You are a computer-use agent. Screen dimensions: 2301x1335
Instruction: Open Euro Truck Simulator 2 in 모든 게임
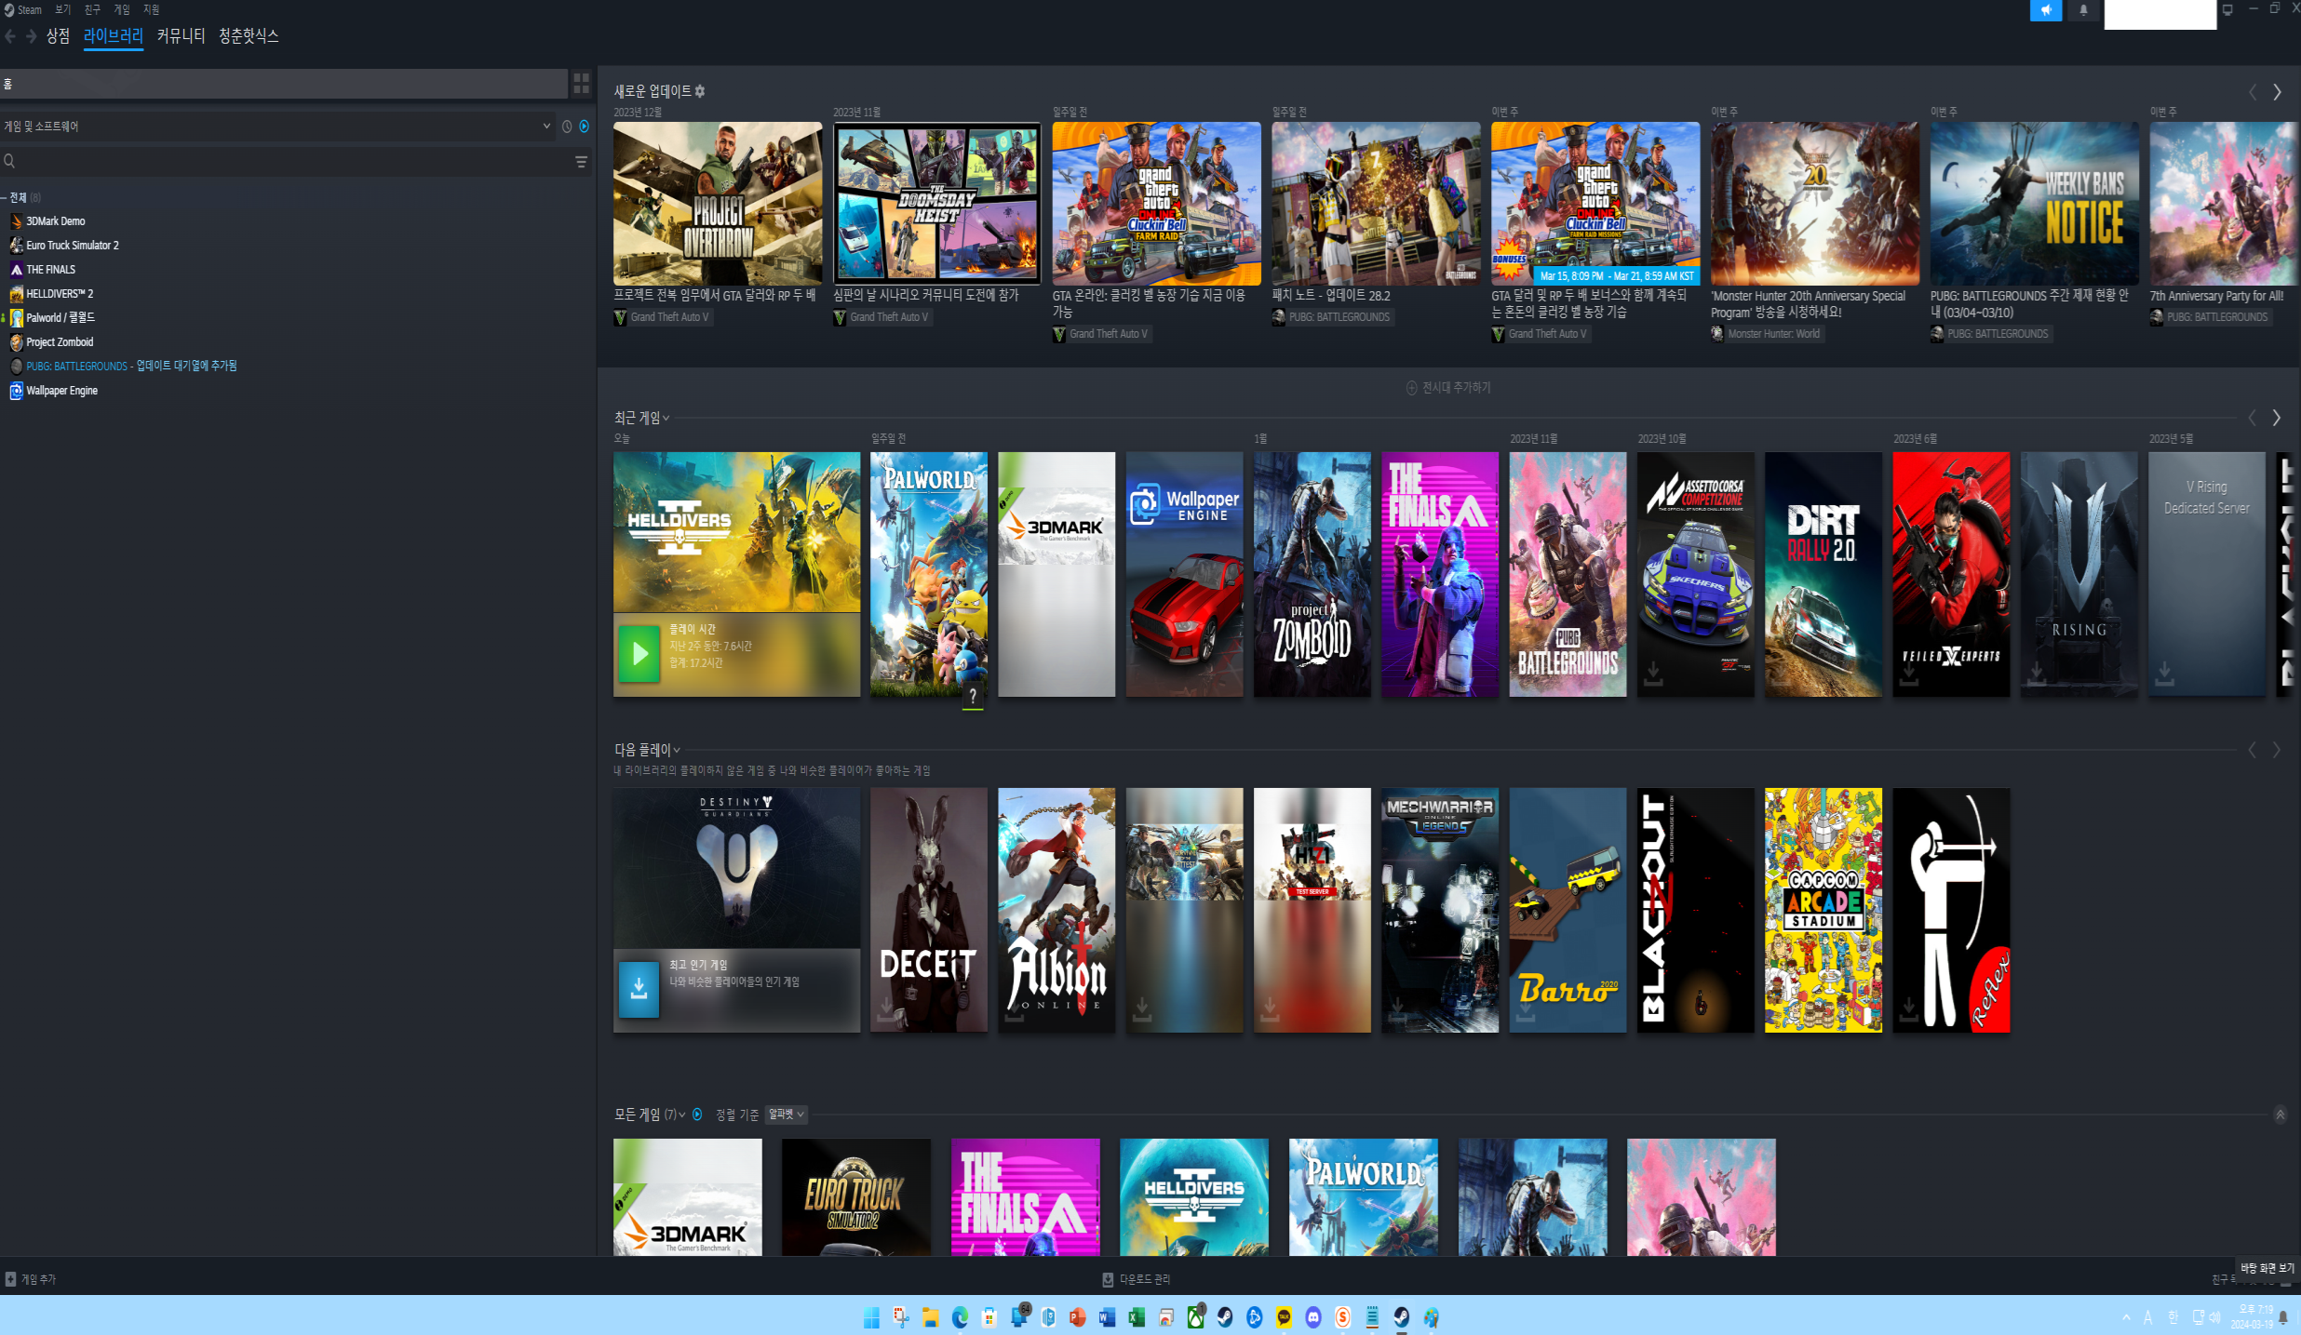(856, 1197)
